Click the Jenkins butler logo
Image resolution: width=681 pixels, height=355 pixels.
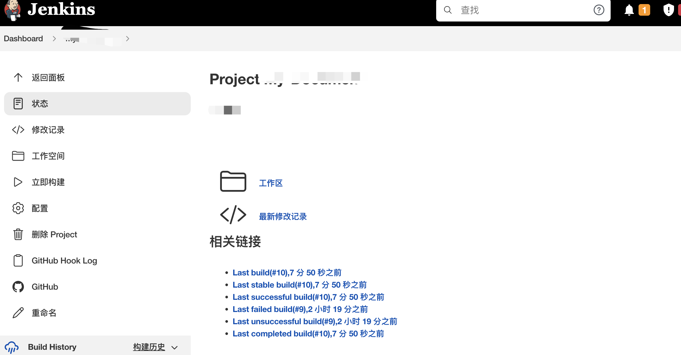coord(12,10)
